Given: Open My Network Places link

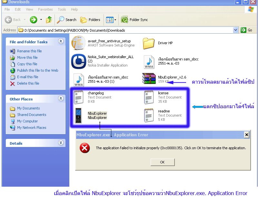Looking at the screenshot, I should (x=32, y=128).
